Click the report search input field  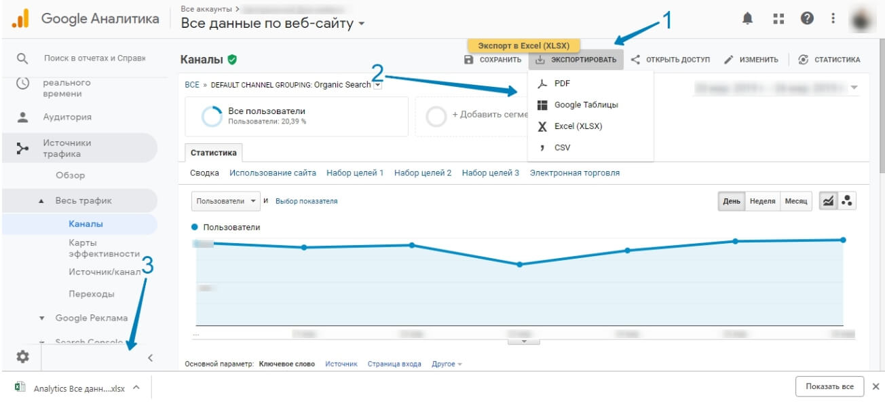coord(94,58)
